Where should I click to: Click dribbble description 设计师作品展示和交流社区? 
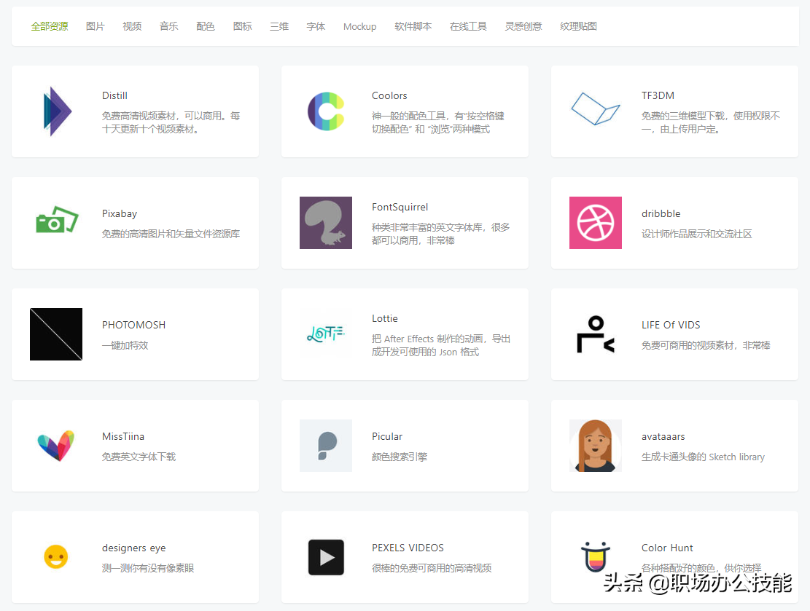697,234
